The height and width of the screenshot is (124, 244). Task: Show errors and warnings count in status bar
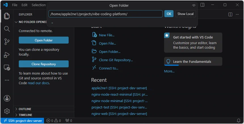click(x=54, y=121)
